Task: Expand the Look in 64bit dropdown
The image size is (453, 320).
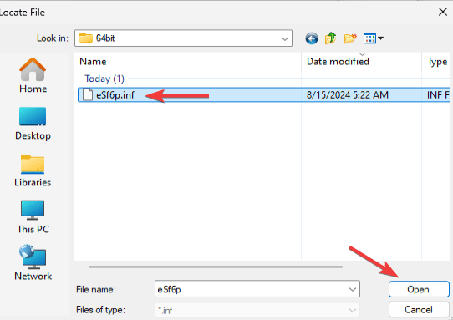Action: click(x=285, y=38)
